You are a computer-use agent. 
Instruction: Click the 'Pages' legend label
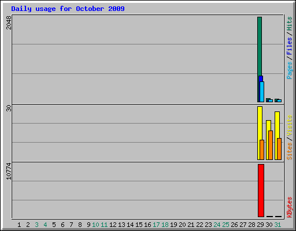tap(289, 70)
